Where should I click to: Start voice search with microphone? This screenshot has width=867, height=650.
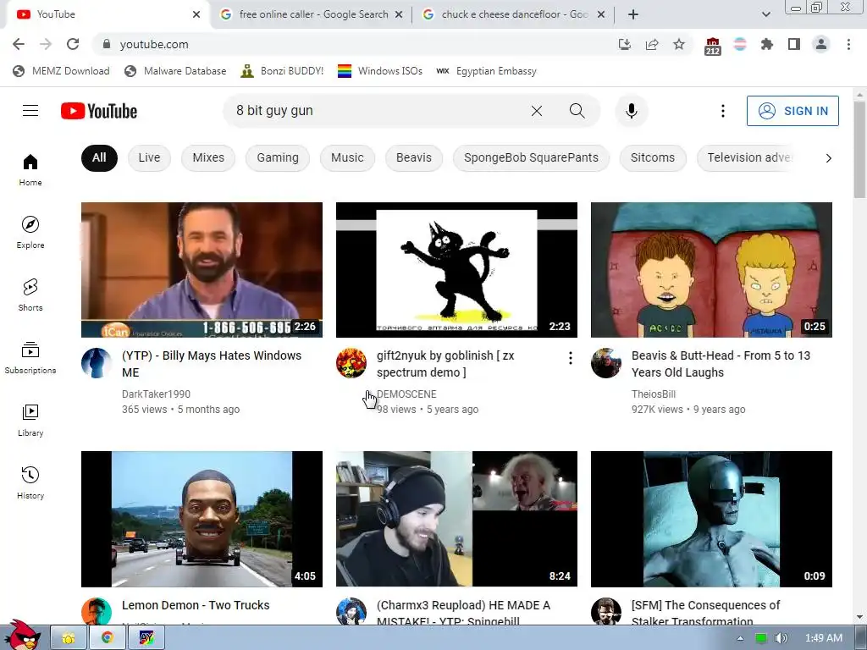[x=631, y=111]
